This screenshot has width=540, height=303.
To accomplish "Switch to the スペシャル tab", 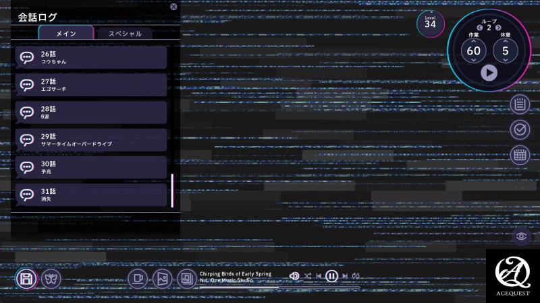I will pyautogui.click(x=125, y=34).
